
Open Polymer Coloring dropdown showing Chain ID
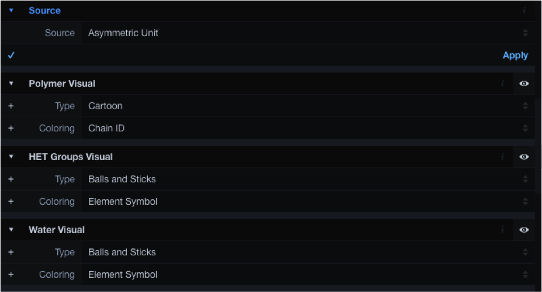click(x=308, y=128)
